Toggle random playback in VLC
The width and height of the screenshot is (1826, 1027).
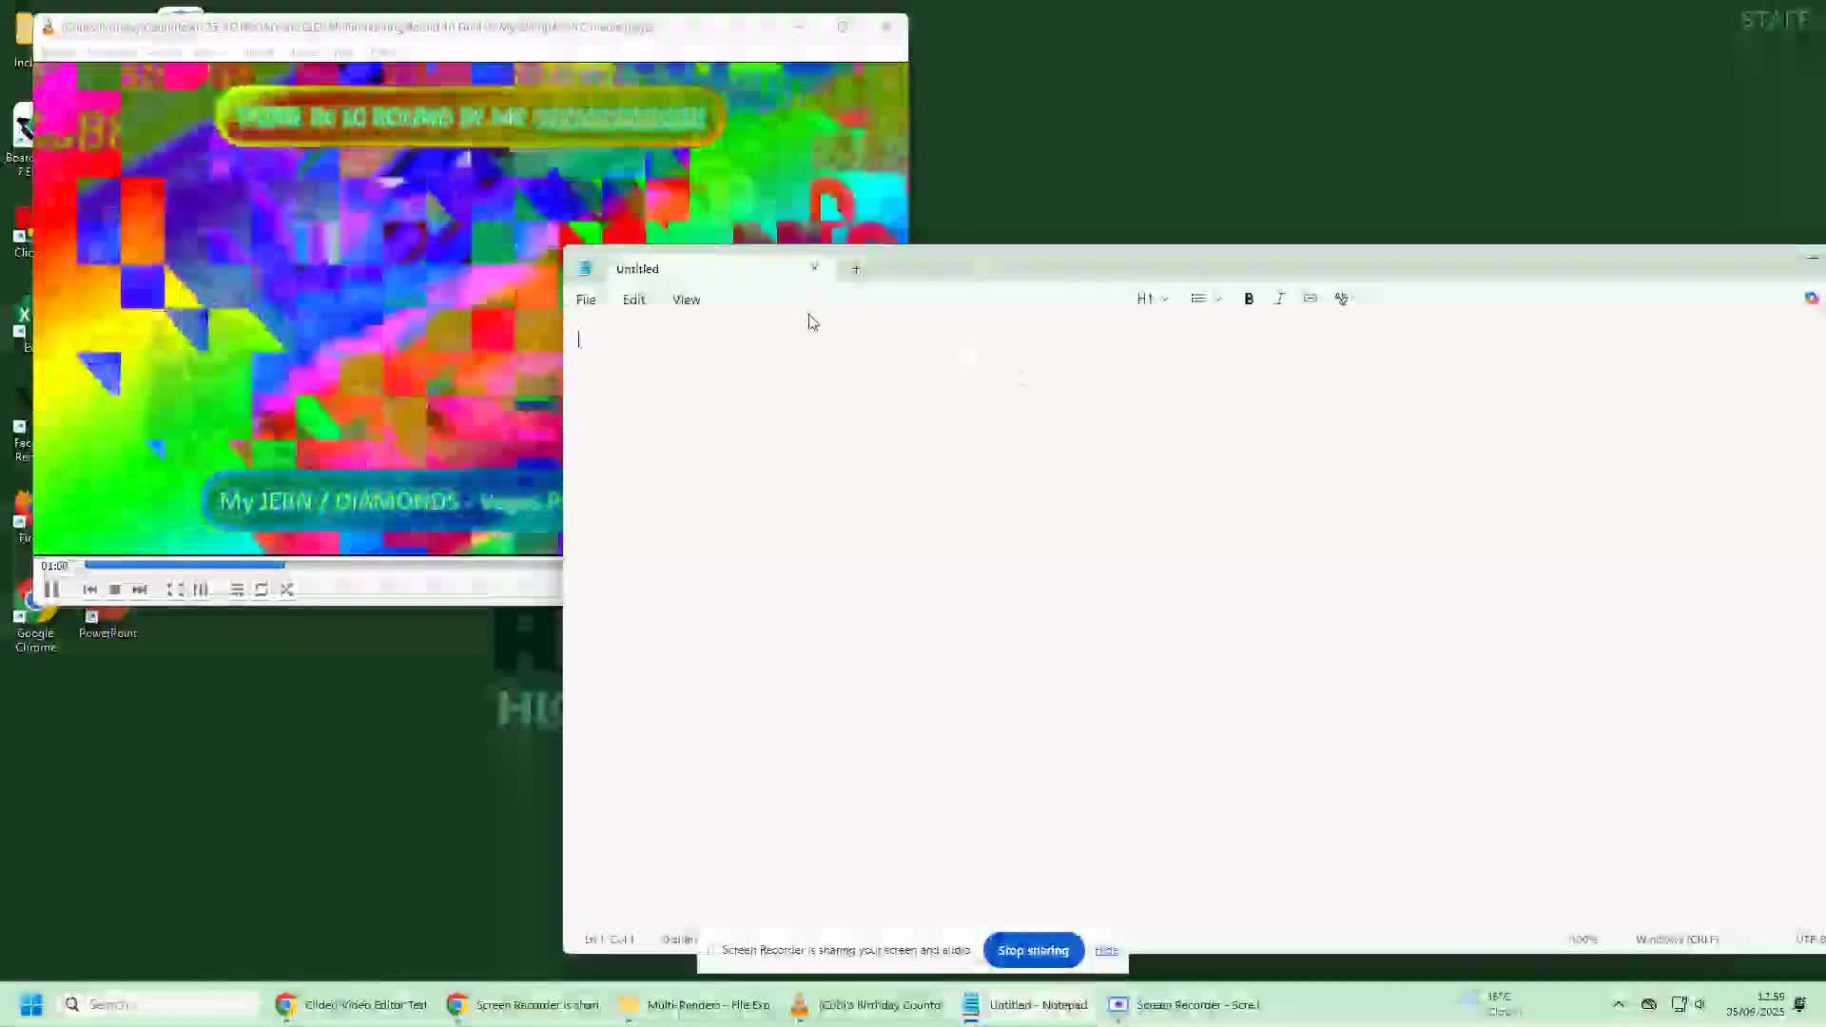coord(286,590)
